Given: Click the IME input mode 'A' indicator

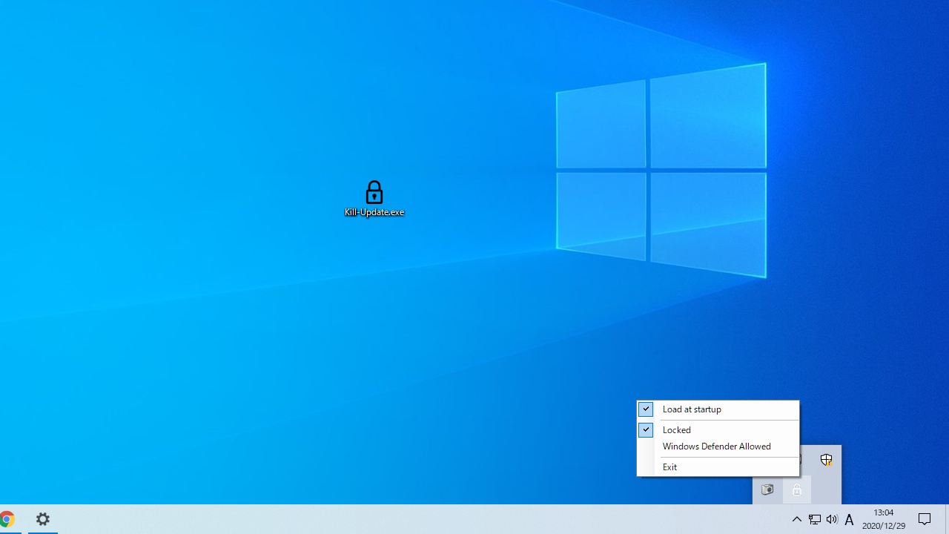Looking at the screenshot, I should [x=850, y=519].
